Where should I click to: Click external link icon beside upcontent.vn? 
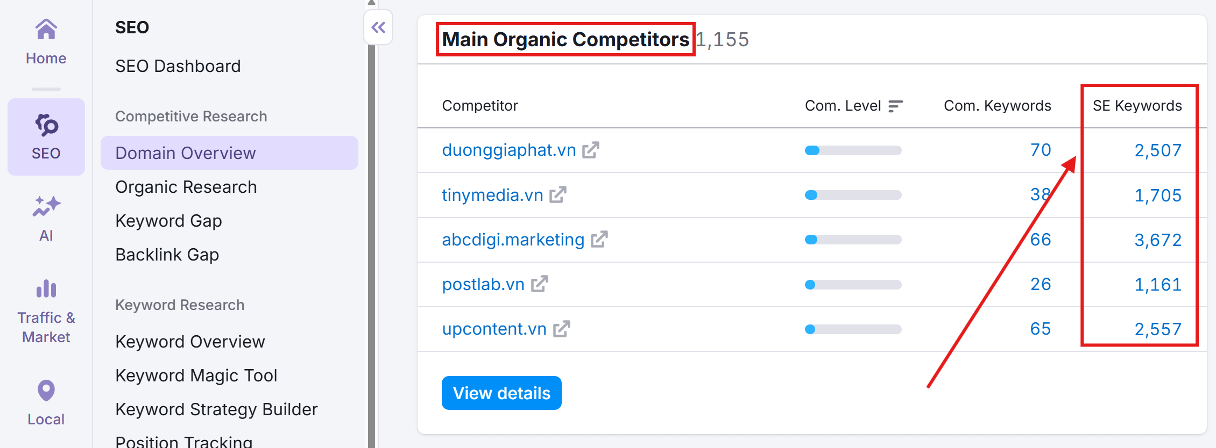562,329
